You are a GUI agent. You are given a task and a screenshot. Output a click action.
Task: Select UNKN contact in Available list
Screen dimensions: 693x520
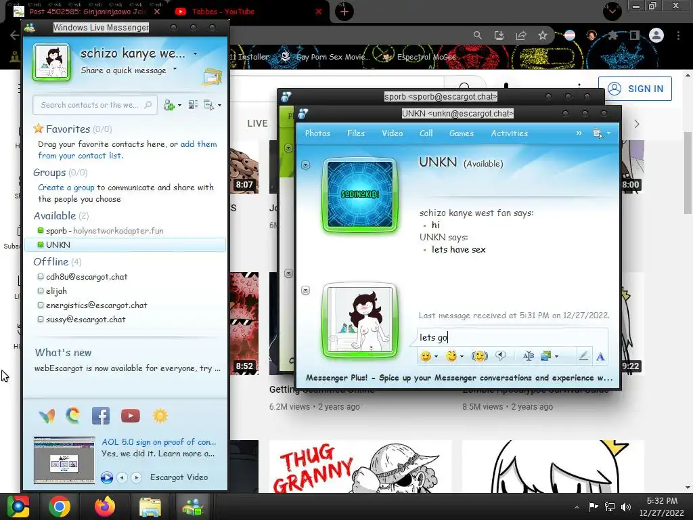click(125, 245)
